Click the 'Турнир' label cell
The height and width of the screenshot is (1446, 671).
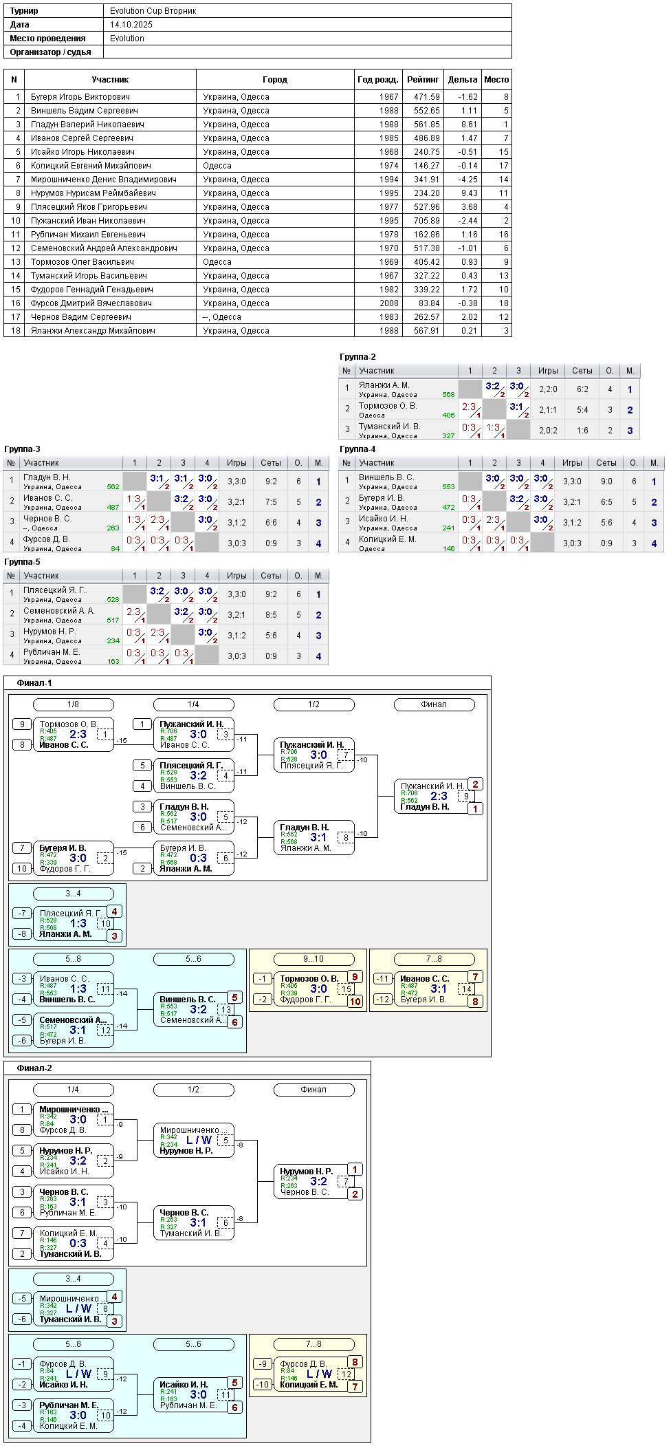pos(54,11)
